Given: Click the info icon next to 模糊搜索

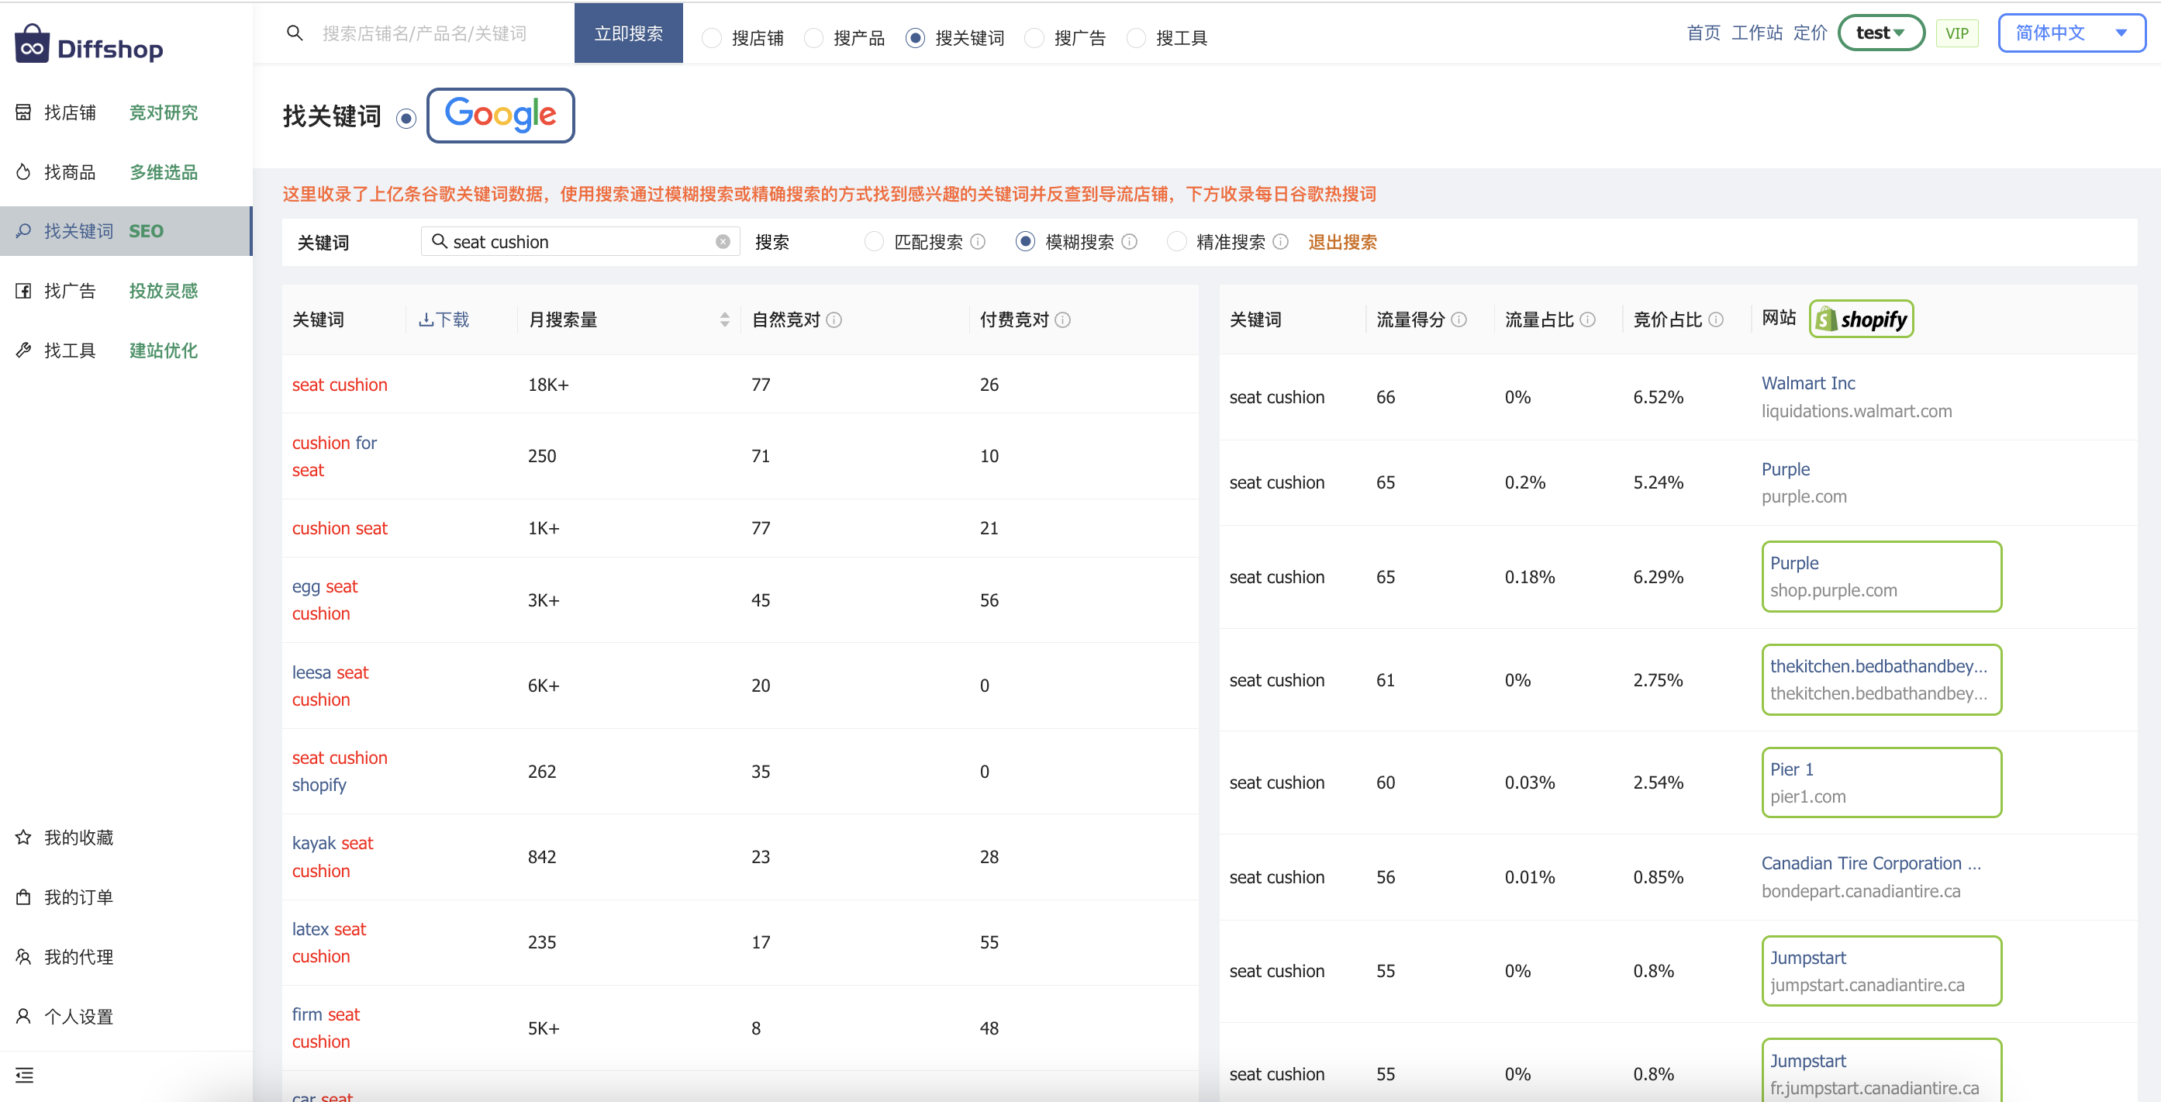Looking at the screenshot, I should click(x=1129, y=242).
